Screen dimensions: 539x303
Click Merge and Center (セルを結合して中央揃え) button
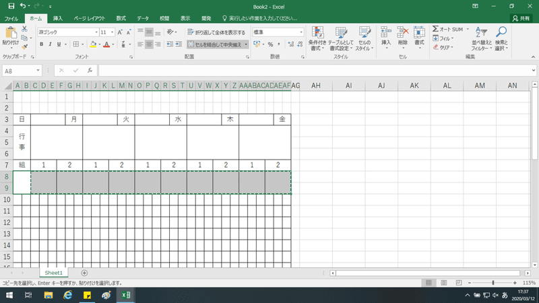(215, 44)
